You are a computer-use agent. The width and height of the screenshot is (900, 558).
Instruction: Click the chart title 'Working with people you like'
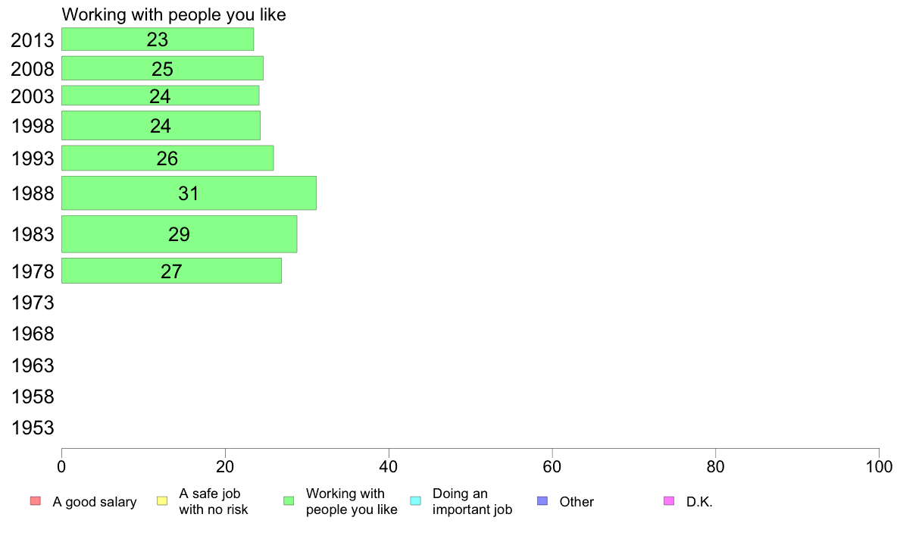tap(174, 14)
